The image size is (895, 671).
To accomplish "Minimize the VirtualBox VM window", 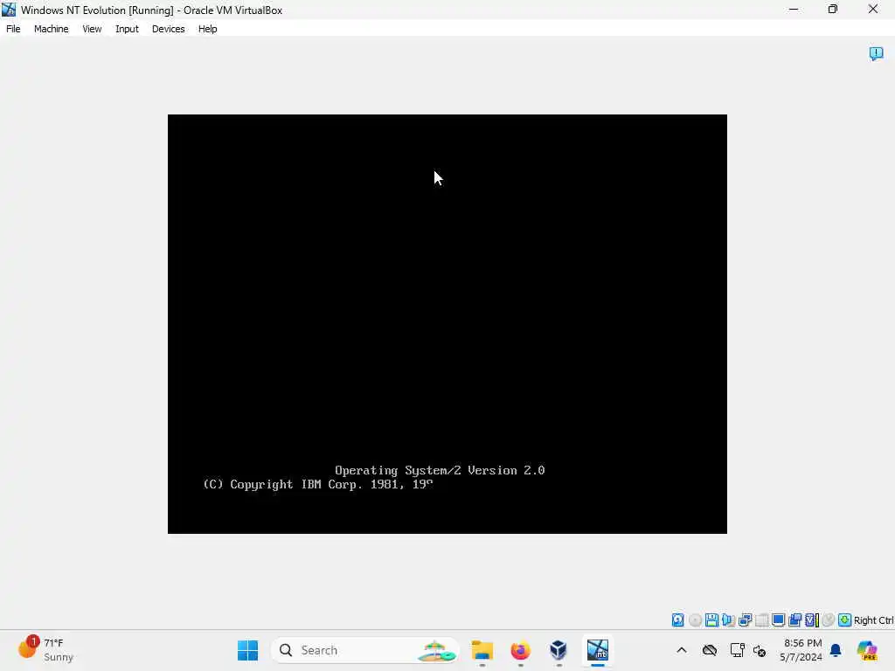I will (794, 9).
